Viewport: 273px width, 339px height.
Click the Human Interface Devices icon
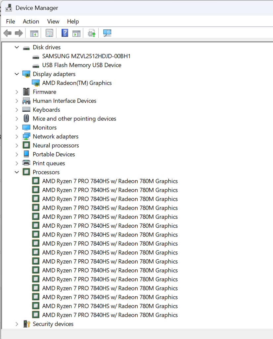(26, 101)
